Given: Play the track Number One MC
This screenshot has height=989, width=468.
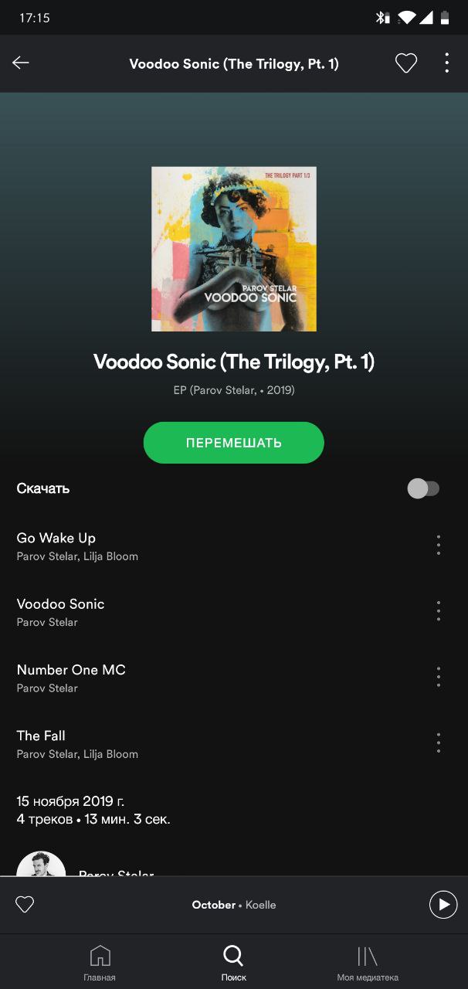Looking at the screenshot, I should 215,678.
